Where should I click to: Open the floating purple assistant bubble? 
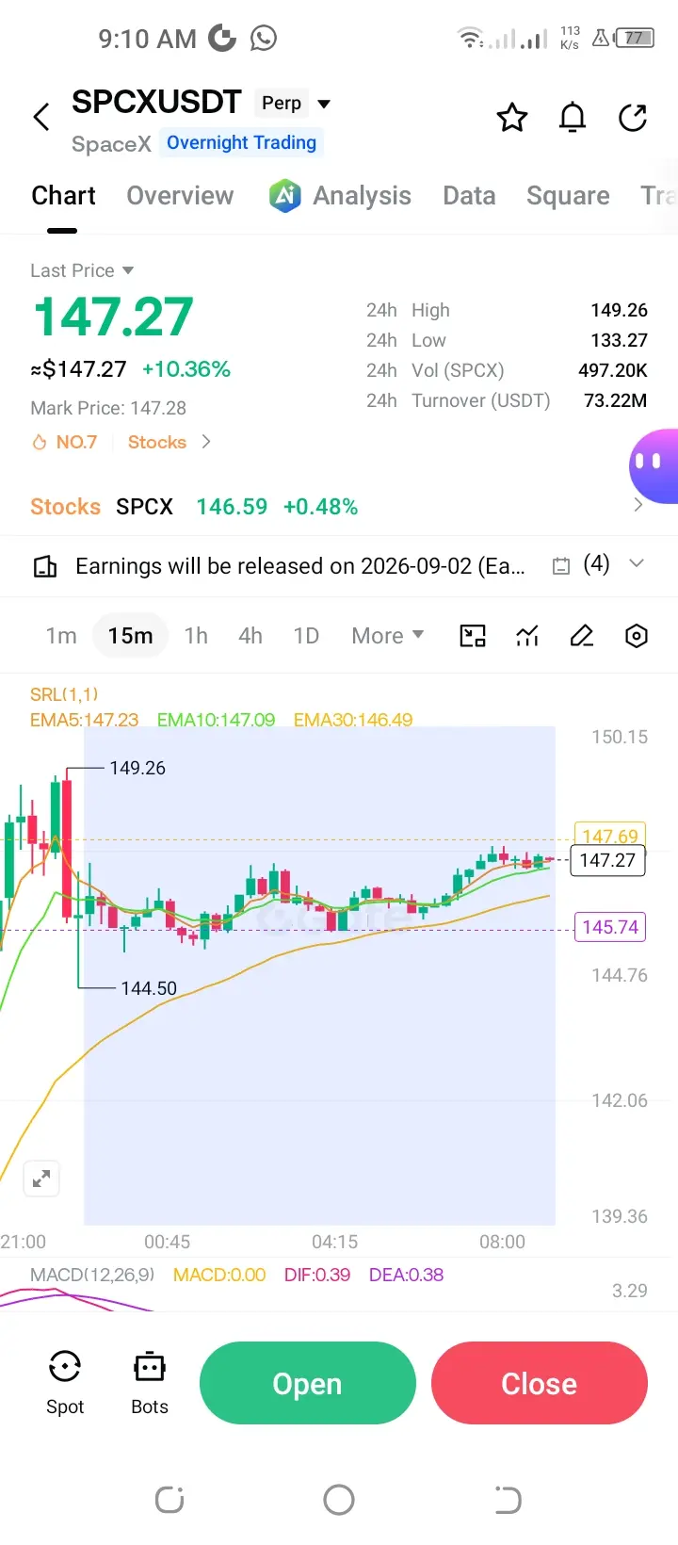(654, 466)
